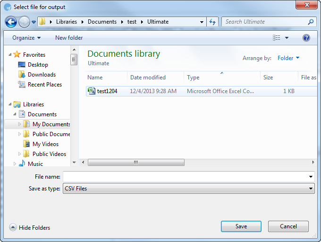
Task: Click the Cancel button
Action: coord(288,226)
